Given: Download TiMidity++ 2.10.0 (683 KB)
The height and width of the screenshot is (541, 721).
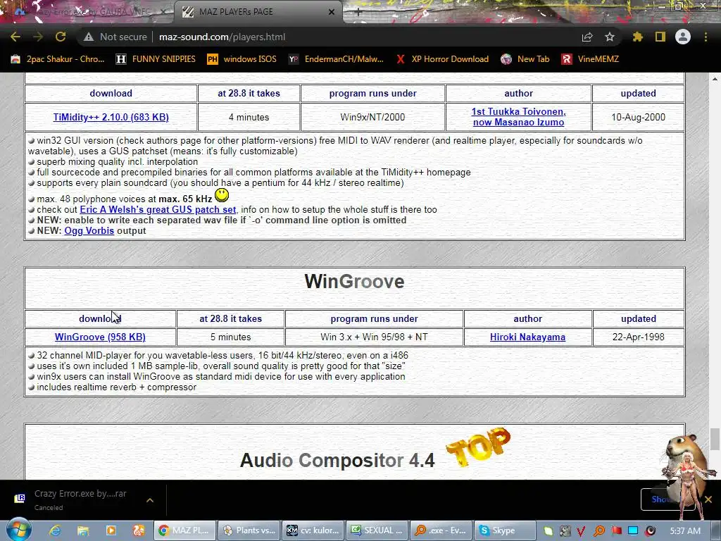Looking at the screenshot, I should (111, 118).
